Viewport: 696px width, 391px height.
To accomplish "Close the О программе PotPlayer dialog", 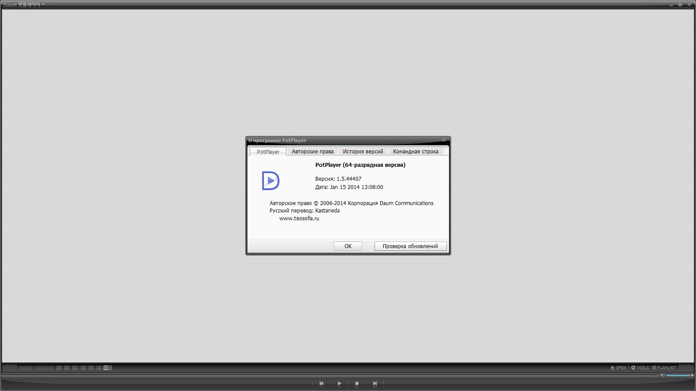I will click(x=444, y=140).
